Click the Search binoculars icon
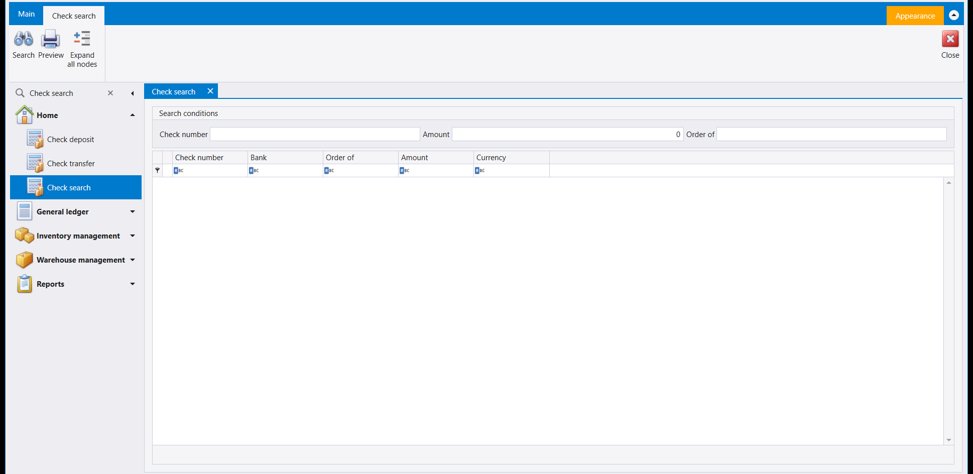The image size is (973, 474). click(24, 39)
